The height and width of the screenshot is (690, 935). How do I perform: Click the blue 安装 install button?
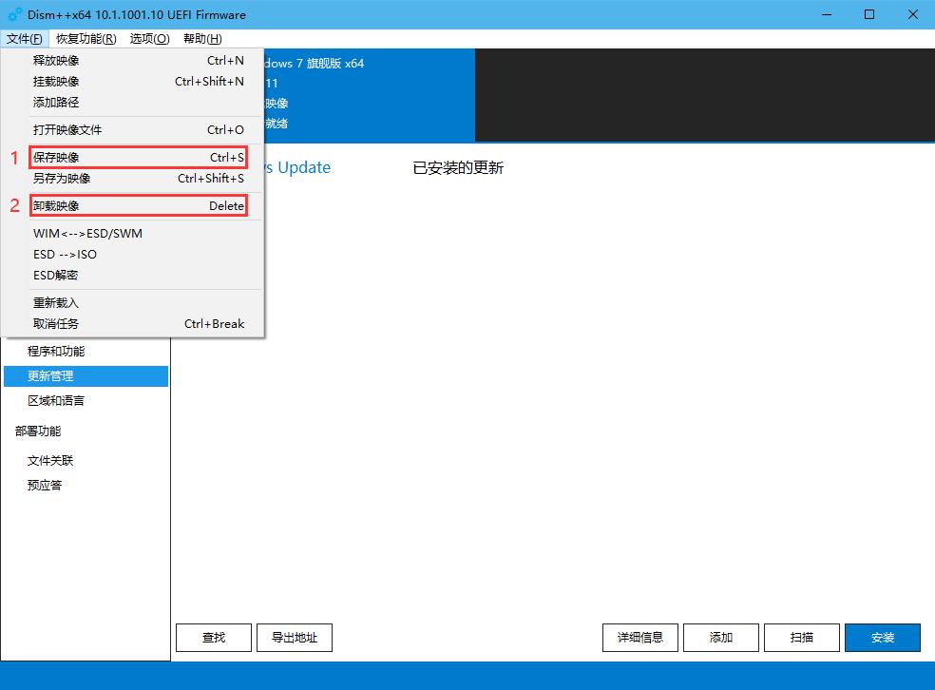(882, 637)
